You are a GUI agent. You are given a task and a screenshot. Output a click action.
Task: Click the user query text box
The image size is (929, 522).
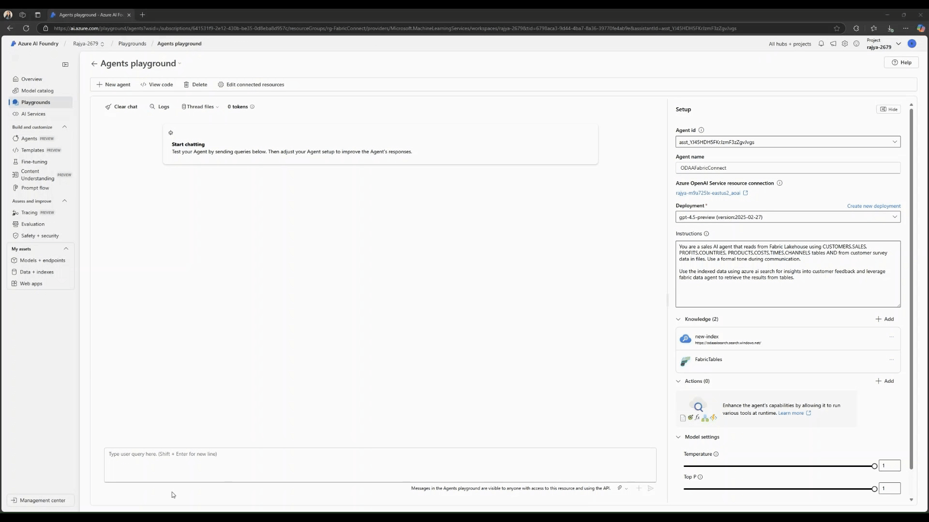pyautogui.click(x=380, y=465)
